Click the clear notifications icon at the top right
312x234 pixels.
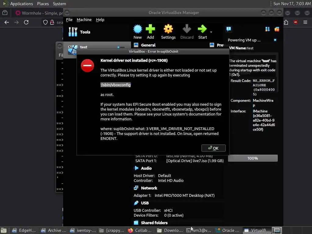(277, 29)
